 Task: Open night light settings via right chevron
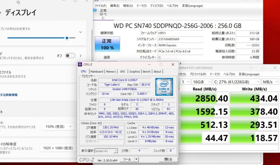click(x=81, y=56)
